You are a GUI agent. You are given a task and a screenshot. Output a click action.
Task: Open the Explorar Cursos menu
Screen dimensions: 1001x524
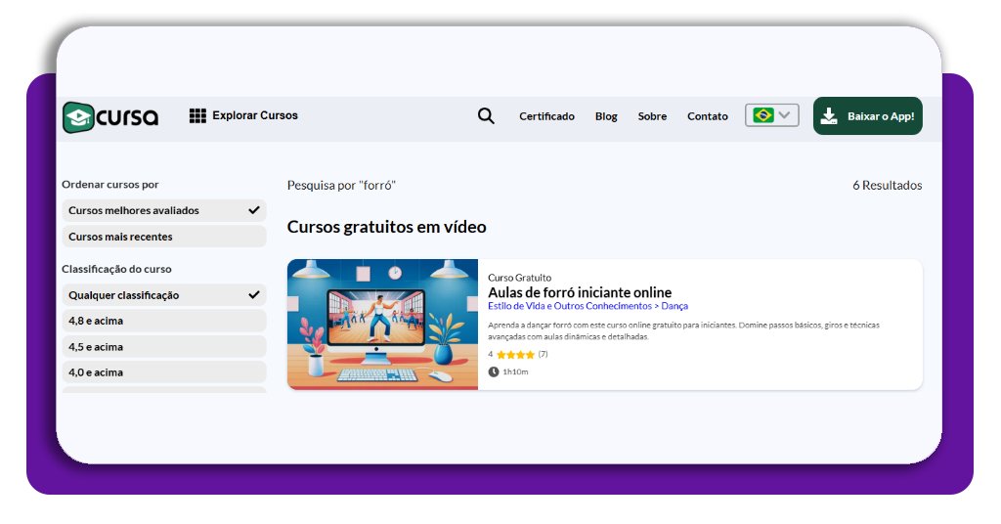coord(255,115)
